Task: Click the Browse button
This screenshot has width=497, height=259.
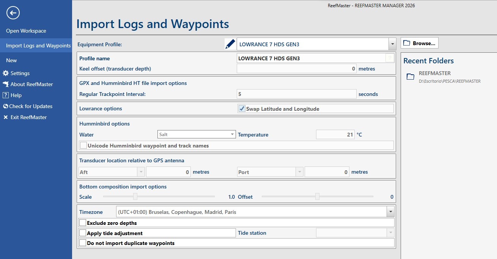Action: tap(419, 43)
